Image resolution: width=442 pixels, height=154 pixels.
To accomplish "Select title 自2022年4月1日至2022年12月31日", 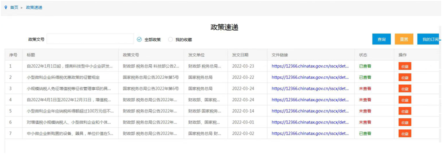I will click(x=69, y=100).
